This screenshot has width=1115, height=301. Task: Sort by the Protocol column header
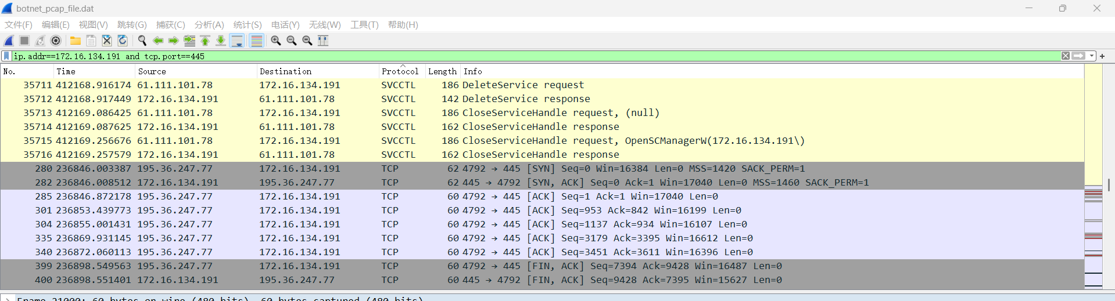tap(402, 71)
